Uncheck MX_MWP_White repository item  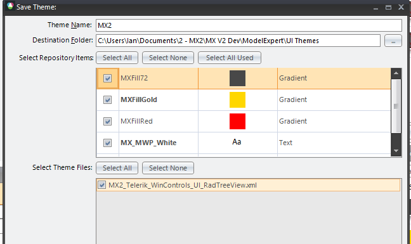[x=107, y=143]
